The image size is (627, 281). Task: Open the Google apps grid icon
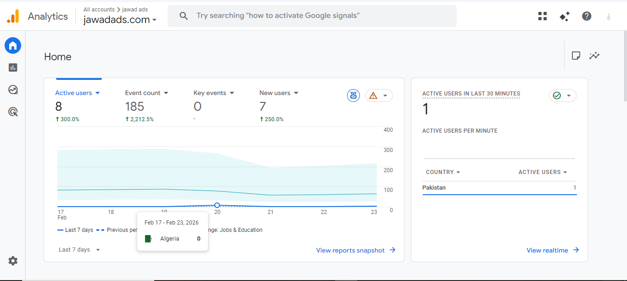coord(543,17)
